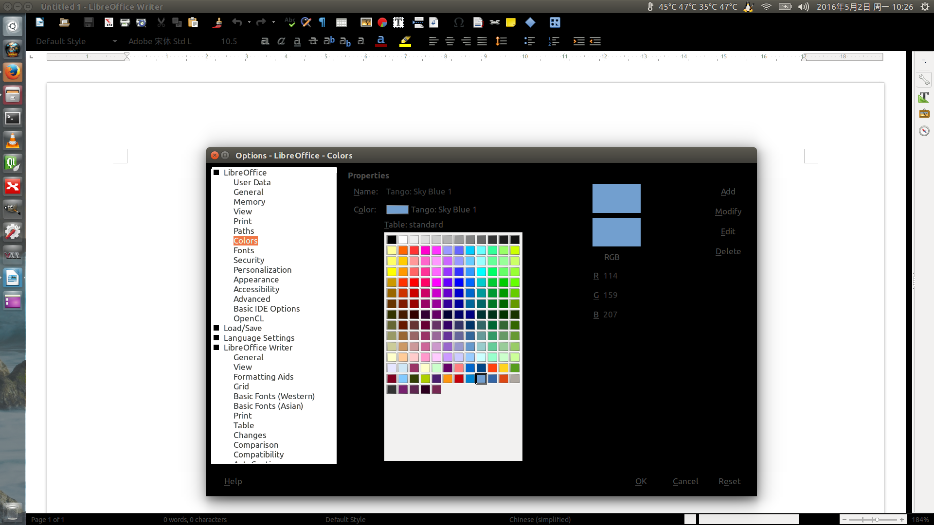
Task: Collapse the LibreOffice Writer tree node
Action: point(216,347)
